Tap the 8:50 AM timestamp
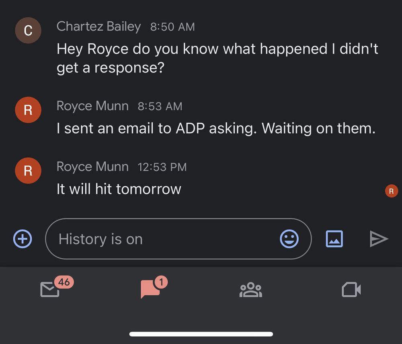 [x=172, y=27]
